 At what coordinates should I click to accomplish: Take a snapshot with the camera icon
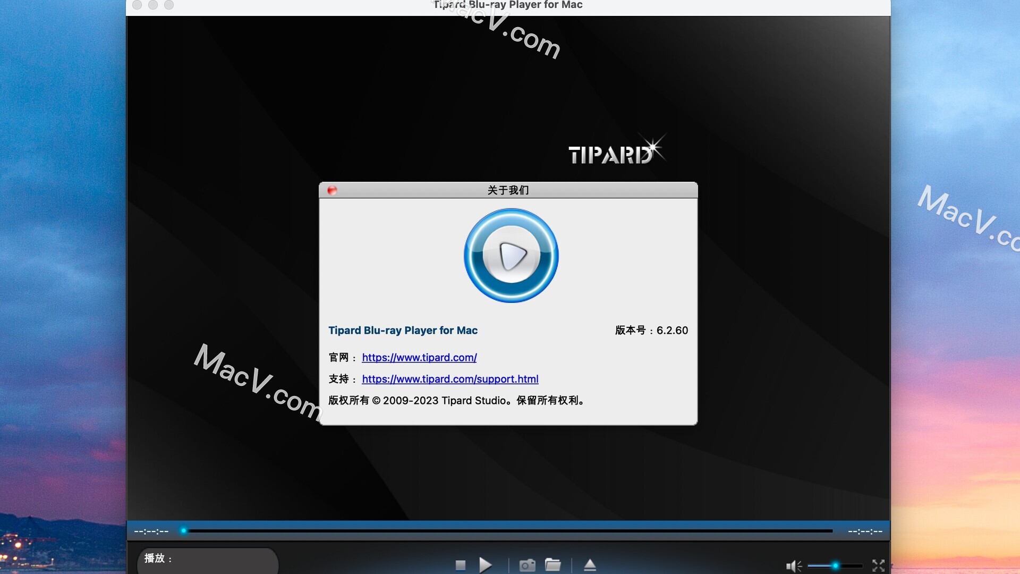pos(527,565)
